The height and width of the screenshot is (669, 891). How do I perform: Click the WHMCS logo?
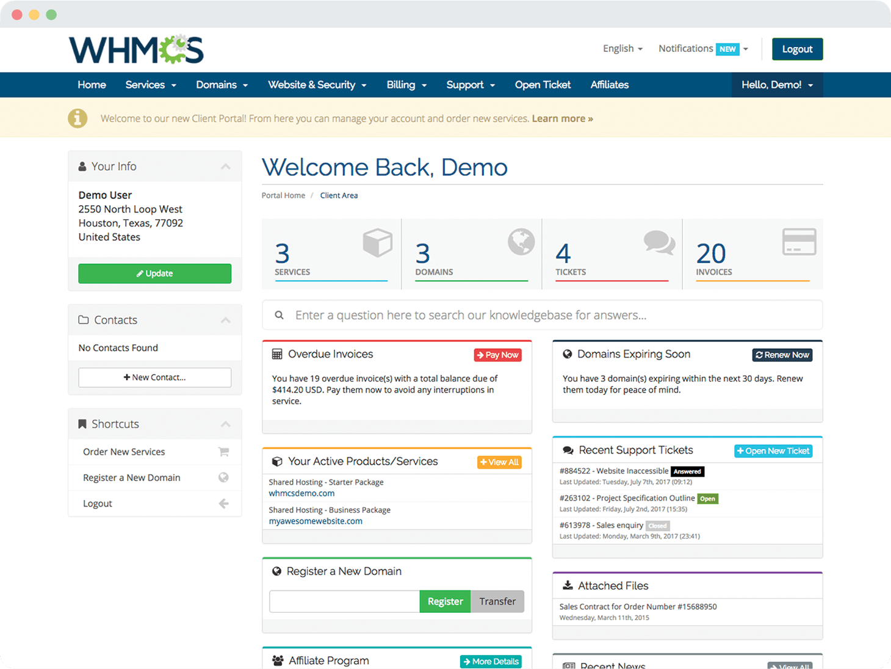click(136, 49)
